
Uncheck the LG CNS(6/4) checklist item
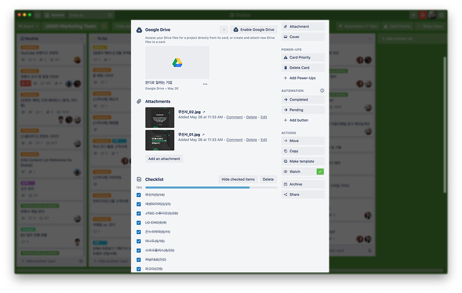tap(139, 223)
